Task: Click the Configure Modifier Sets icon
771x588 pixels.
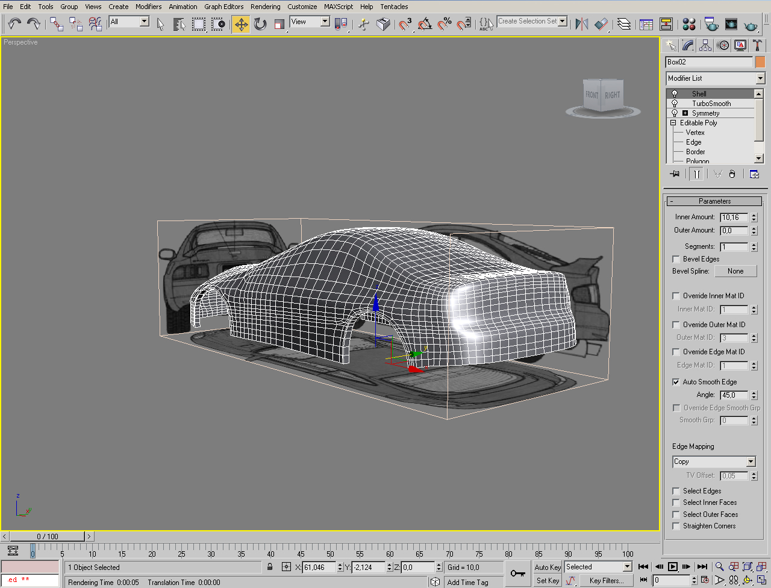Action: (754, 174)
